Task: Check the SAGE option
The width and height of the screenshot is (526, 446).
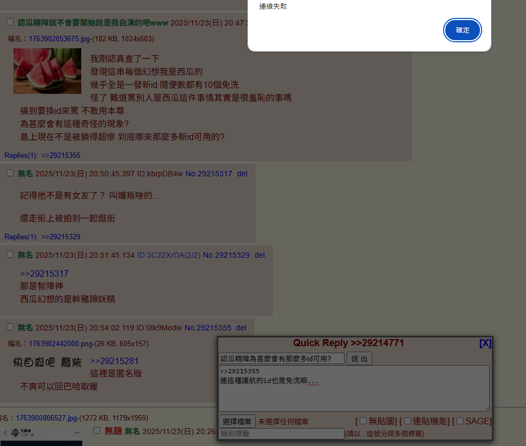Action: click(460, 421)
